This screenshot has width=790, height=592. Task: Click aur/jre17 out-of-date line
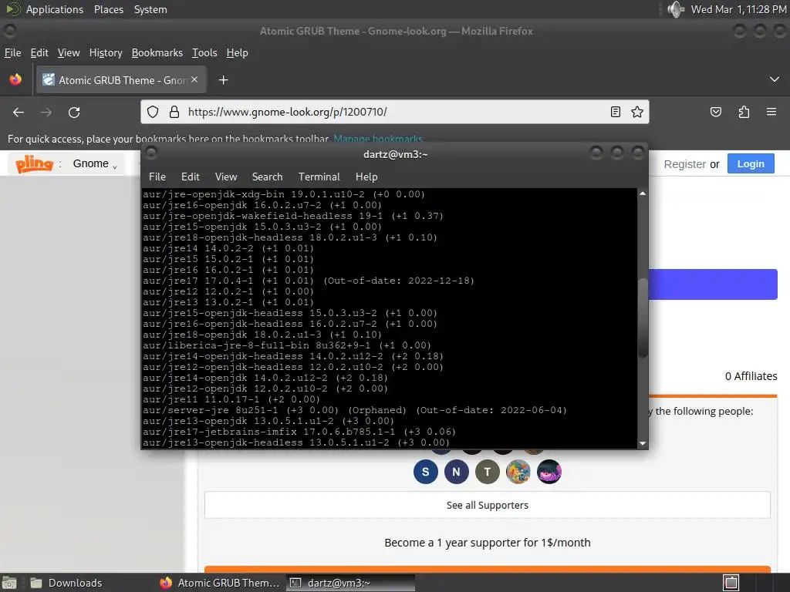tap(309, 281)
